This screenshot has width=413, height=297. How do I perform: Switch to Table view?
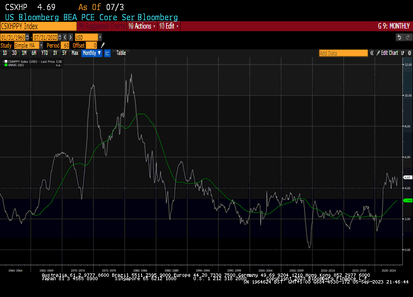click(121, 53)
